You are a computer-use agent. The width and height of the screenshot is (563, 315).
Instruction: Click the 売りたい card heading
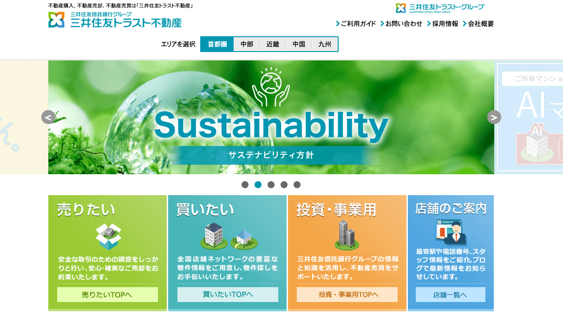point(86,210)
